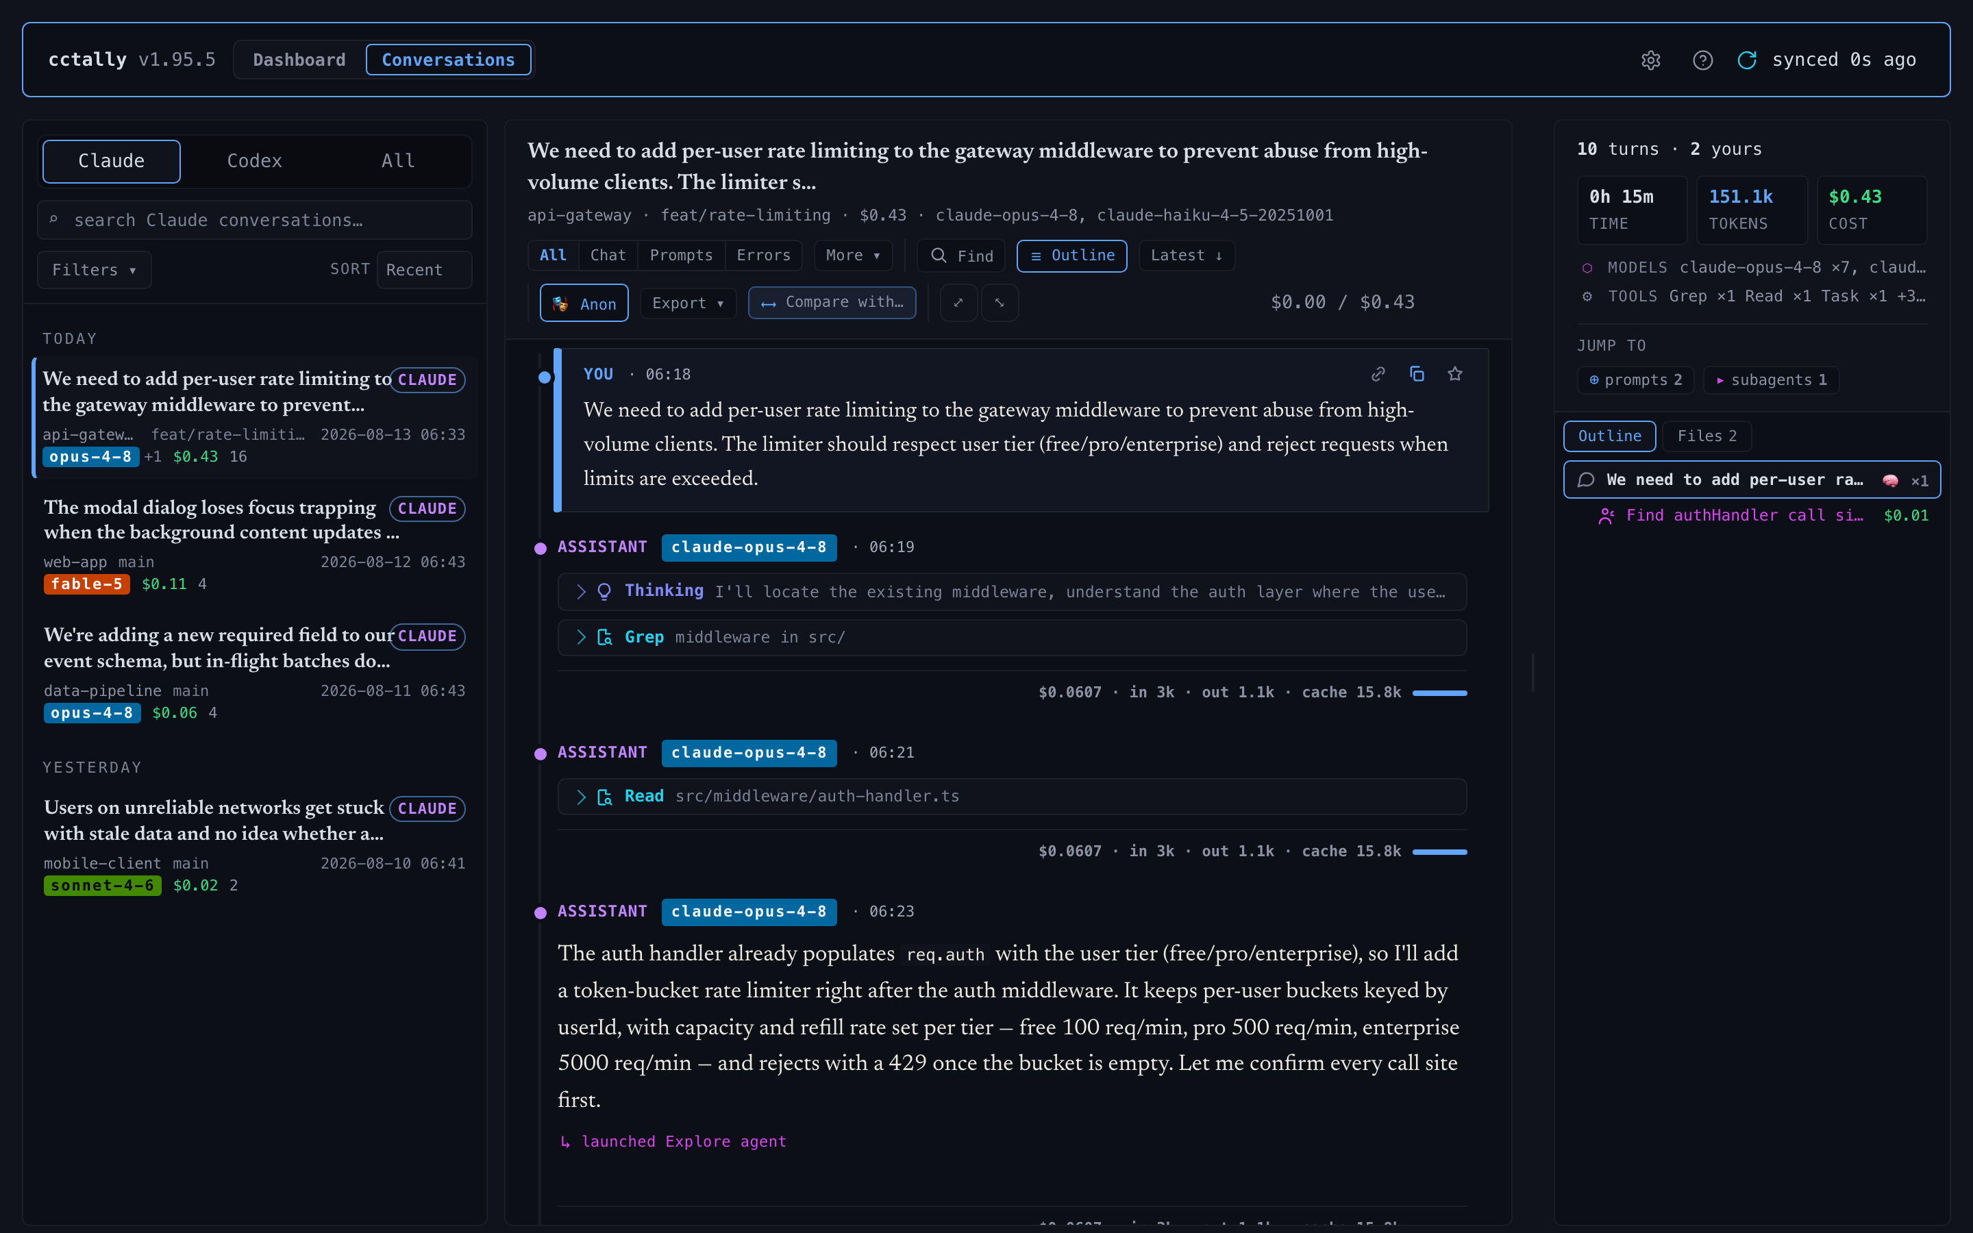
Task: Open the Compare with… selector
Action: point(832,303)
